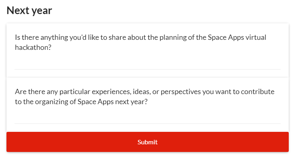Viewport: 296px width, 162px height.
Task: Click 'Are there any particular experiences' text
Action: click(x=68, y=92)
